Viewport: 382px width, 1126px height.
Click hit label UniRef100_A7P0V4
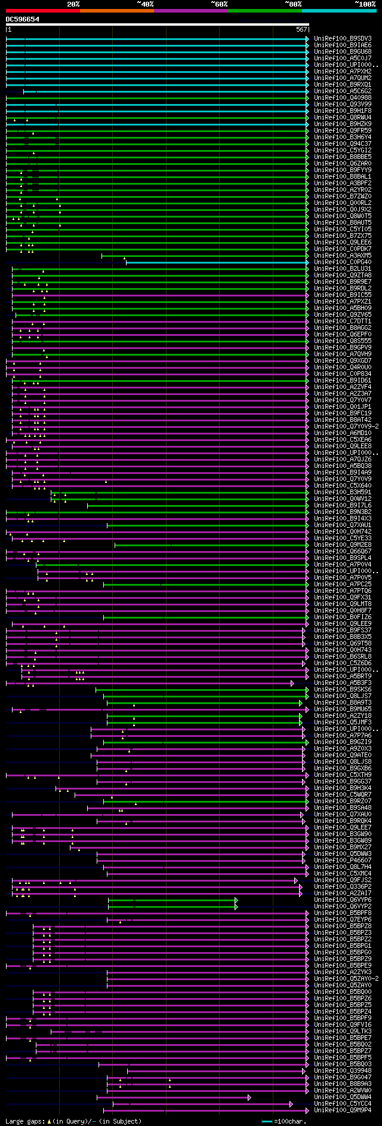click(343, 565)
